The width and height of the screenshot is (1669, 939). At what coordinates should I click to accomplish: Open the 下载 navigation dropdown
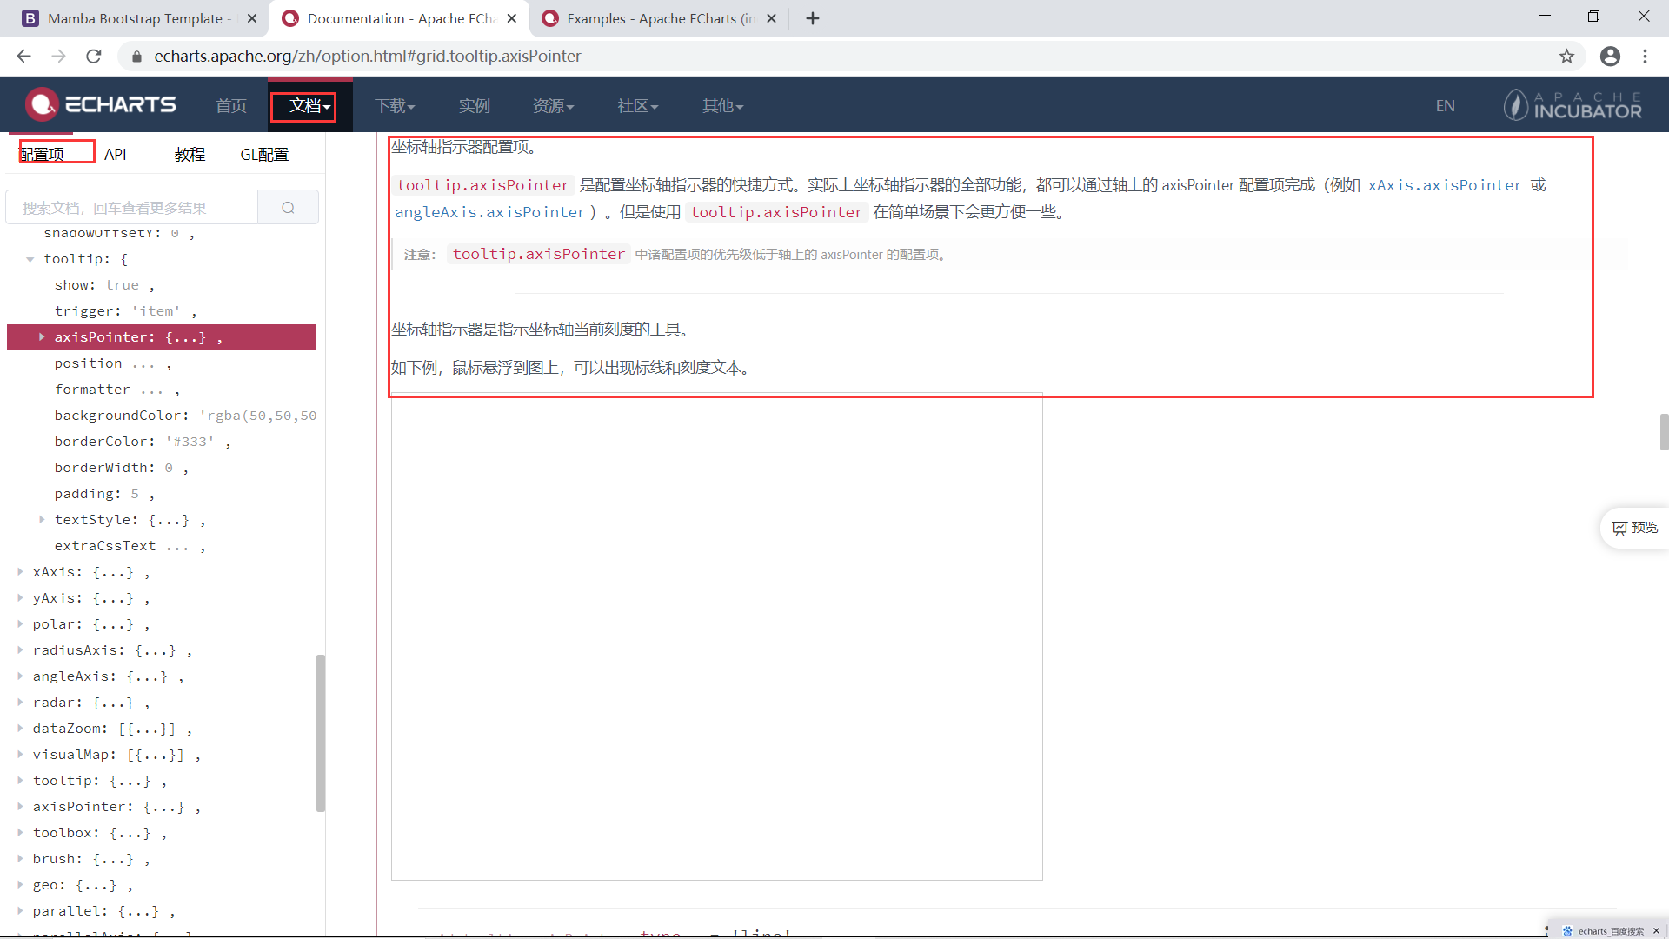(395, 106)
